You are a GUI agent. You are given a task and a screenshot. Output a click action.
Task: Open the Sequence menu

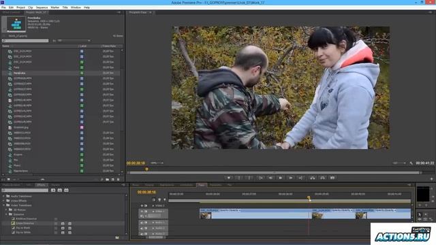(x=42, y=7)
